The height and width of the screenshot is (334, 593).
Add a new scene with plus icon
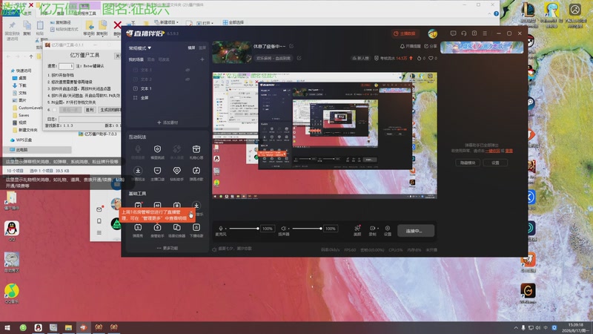click(x=202, y=59)
